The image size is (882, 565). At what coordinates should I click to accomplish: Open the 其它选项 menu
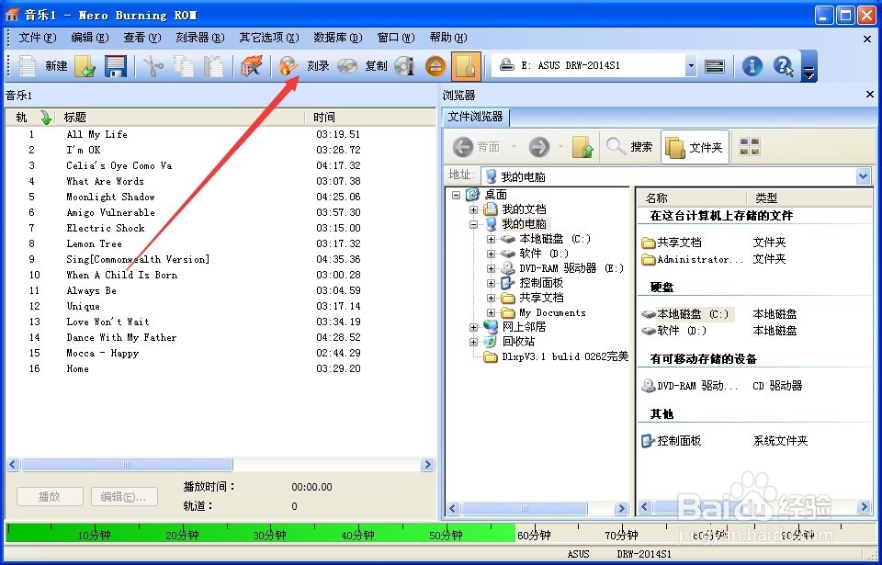[269, 38]
